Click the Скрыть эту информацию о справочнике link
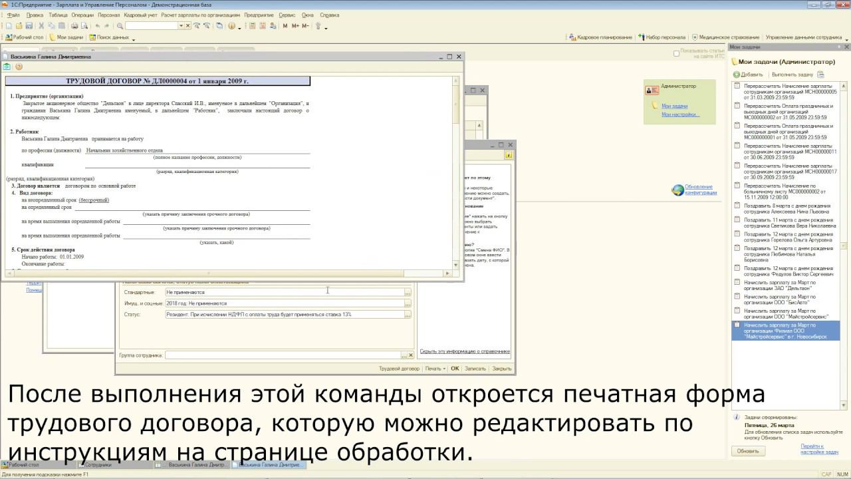 (x=465, y=351)
